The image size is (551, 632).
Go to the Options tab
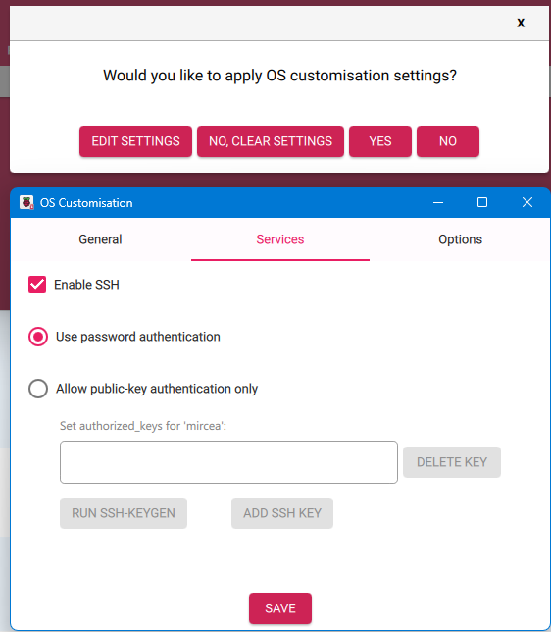pyautogui.click(x=461, y=239)
